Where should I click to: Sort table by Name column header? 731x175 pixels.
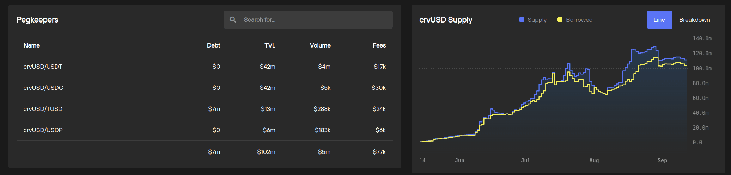coord(32,45)
